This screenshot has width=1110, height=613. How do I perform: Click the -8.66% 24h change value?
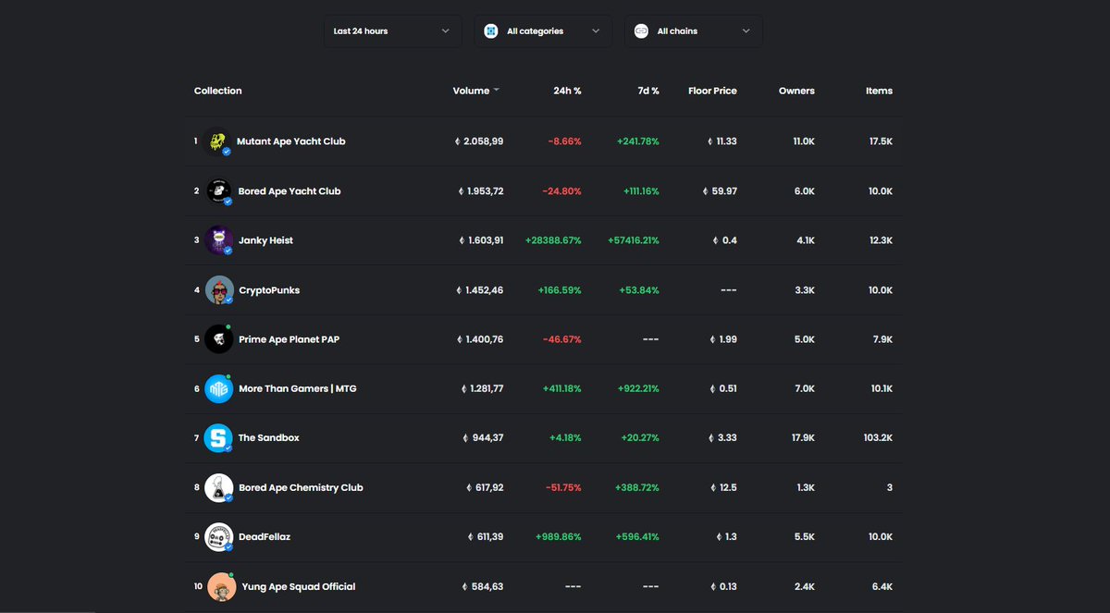click(564, 141)
